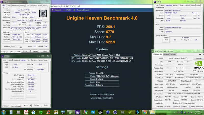Click the NVIDIA logo in GPU-Z
The image size is (204, 115).
(199, 65)
